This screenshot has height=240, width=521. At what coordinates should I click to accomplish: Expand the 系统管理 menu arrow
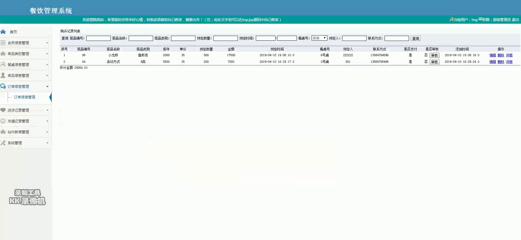coord(47,143)
